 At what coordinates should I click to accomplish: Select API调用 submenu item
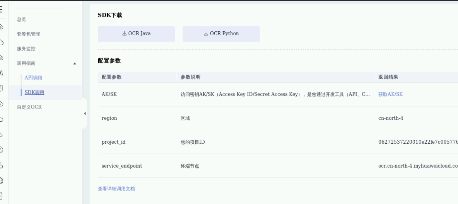[34, 78]
